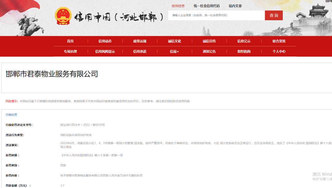332x188 pixels.
Task: Click the 处罚类别 field label
Action: point(13,166)
